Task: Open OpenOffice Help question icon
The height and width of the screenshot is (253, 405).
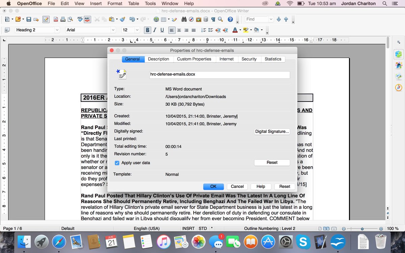Action: point(230,19)
